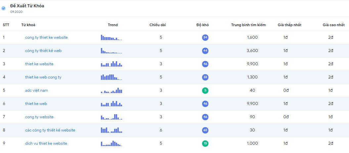Click difficulty badge 33 in row 4
This screenshot has height=153, width=349.
coord(205,77)
